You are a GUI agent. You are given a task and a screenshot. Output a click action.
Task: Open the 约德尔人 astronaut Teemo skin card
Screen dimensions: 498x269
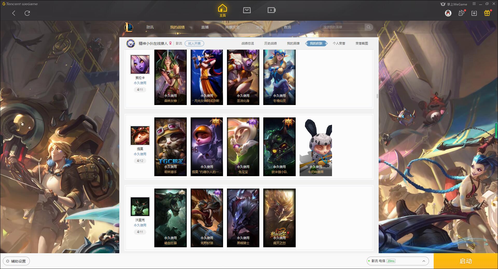[207, 147]
